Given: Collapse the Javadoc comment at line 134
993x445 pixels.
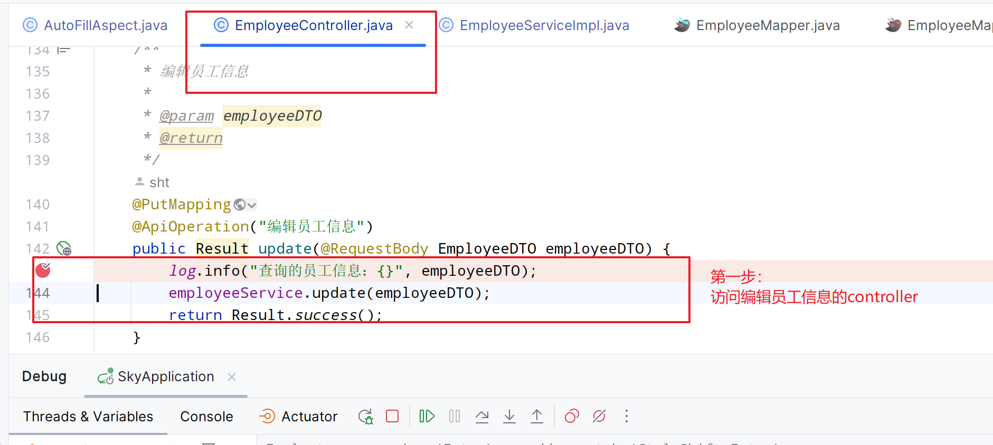Looking at the screenshot, I should point(64,50).
